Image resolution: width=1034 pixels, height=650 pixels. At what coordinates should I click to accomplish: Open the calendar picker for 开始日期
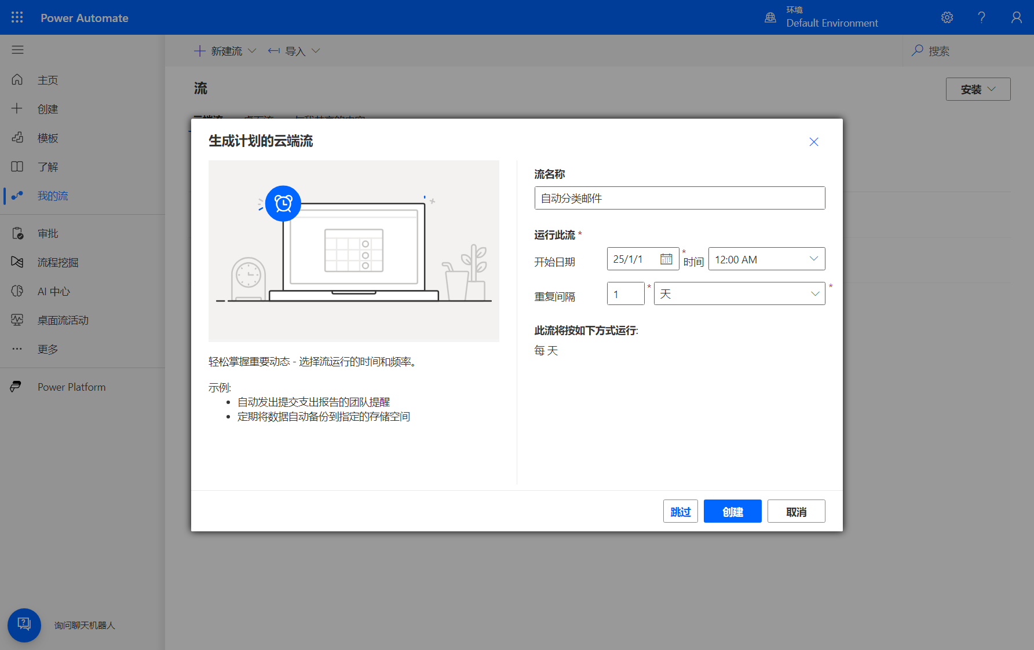click(x=666, y=259)
